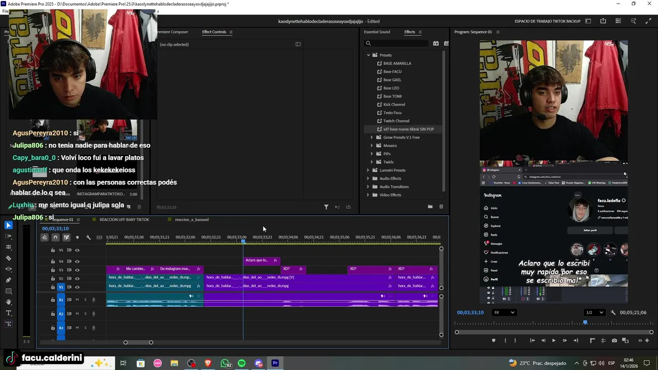Switch to Essential Sound tab
This screenshot has width=658, height=370.
coord(377,32)
